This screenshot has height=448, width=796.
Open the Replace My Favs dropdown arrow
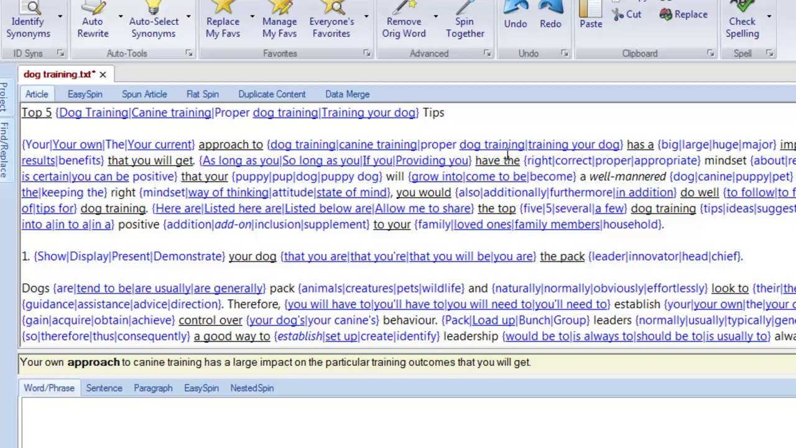click(x=252, y=16)
